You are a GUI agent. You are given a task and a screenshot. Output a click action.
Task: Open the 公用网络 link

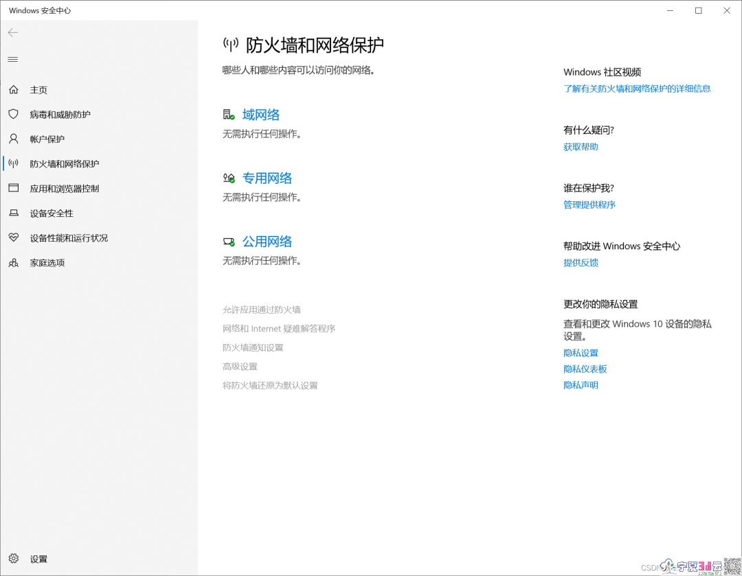coord(267,242)
